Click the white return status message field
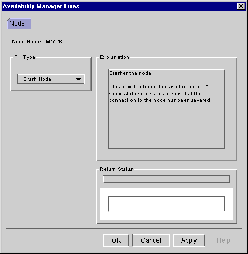This screenshot has width=248, height=254. (x=166, y=204)
